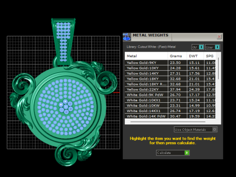Select the White Gold:10KW row
The height and width of the screenshot is (177, 236).
point(170,106)
